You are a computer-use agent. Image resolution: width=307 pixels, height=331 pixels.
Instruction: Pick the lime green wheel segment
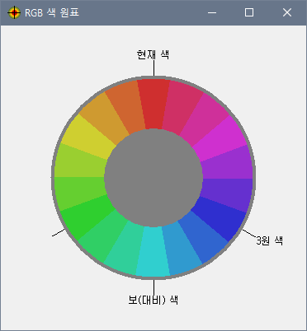coord(80,193)
